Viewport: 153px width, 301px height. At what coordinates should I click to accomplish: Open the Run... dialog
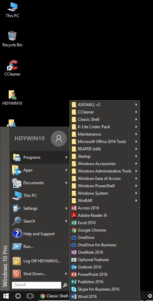click(40, 247)
